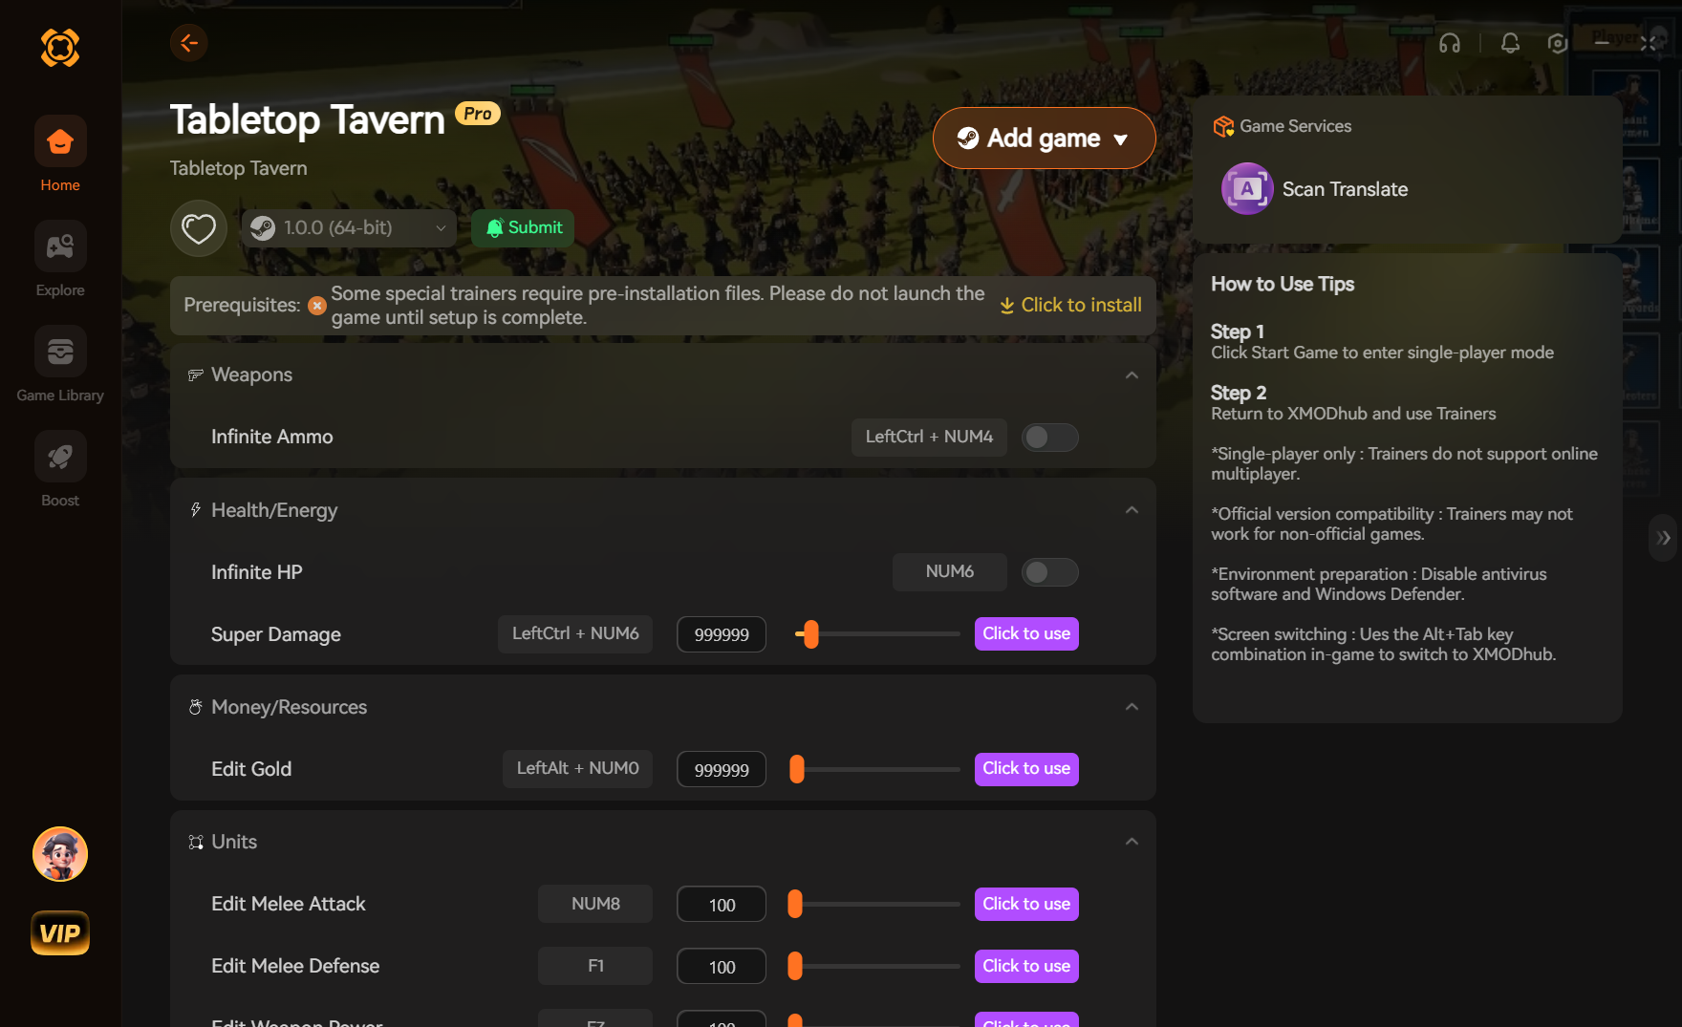Click the Weapons gun icon
The height and width of the screenshot is (1027, 1682).
point(196,375)
